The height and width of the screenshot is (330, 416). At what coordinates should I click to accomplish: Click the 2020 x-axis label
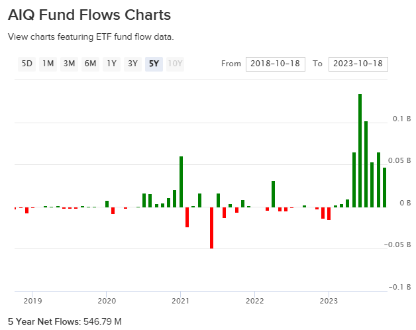[x=107, y=301]
